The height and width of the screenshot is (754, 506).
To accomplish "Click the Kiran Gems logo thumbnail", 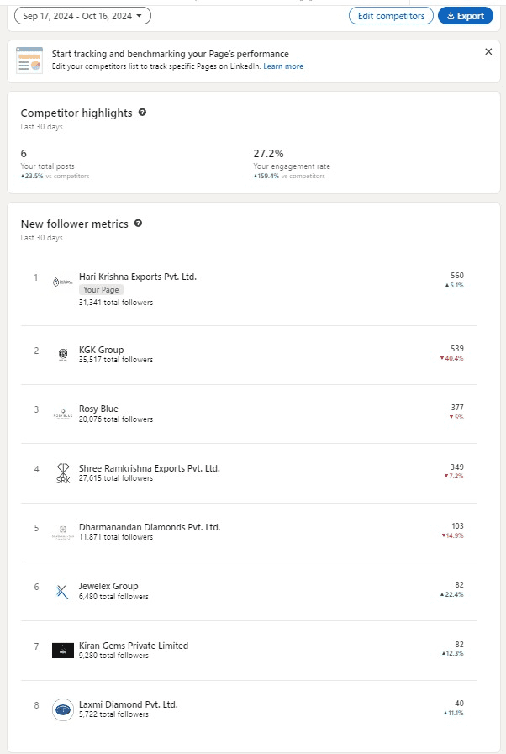I will point(63,650).
